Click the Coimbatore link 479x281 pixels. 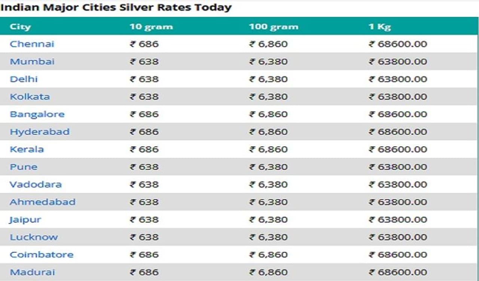pos(42,255)
